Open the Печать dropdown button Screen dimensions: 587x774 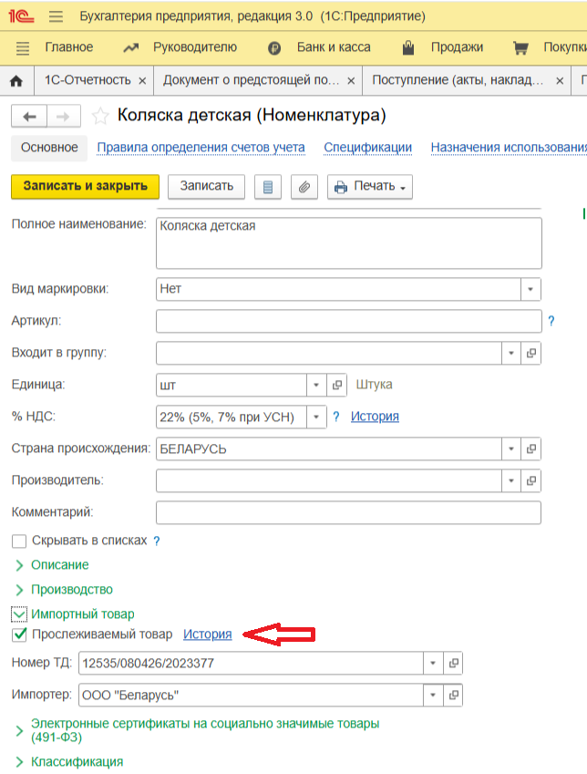pyautogui.click(x=370, y=187)
